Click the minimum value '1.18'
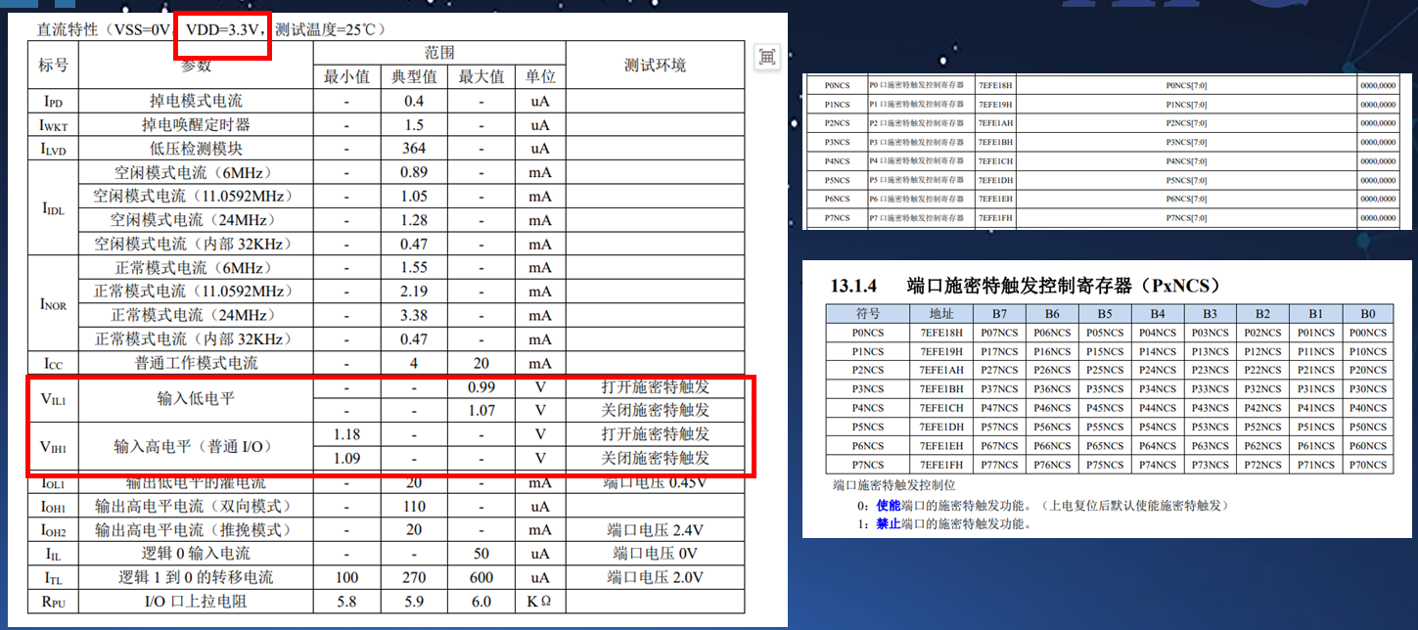Viewport: 1418px width, 630px height. (x=346, y=434)
